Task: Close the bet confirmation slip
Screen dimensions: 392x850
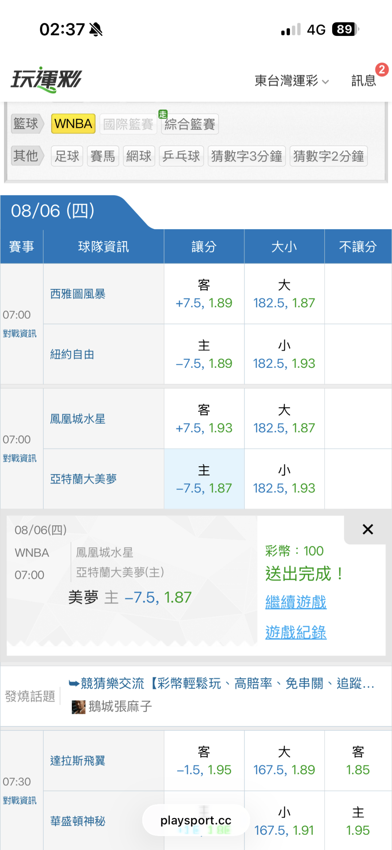Action: (x=368, y=529)
